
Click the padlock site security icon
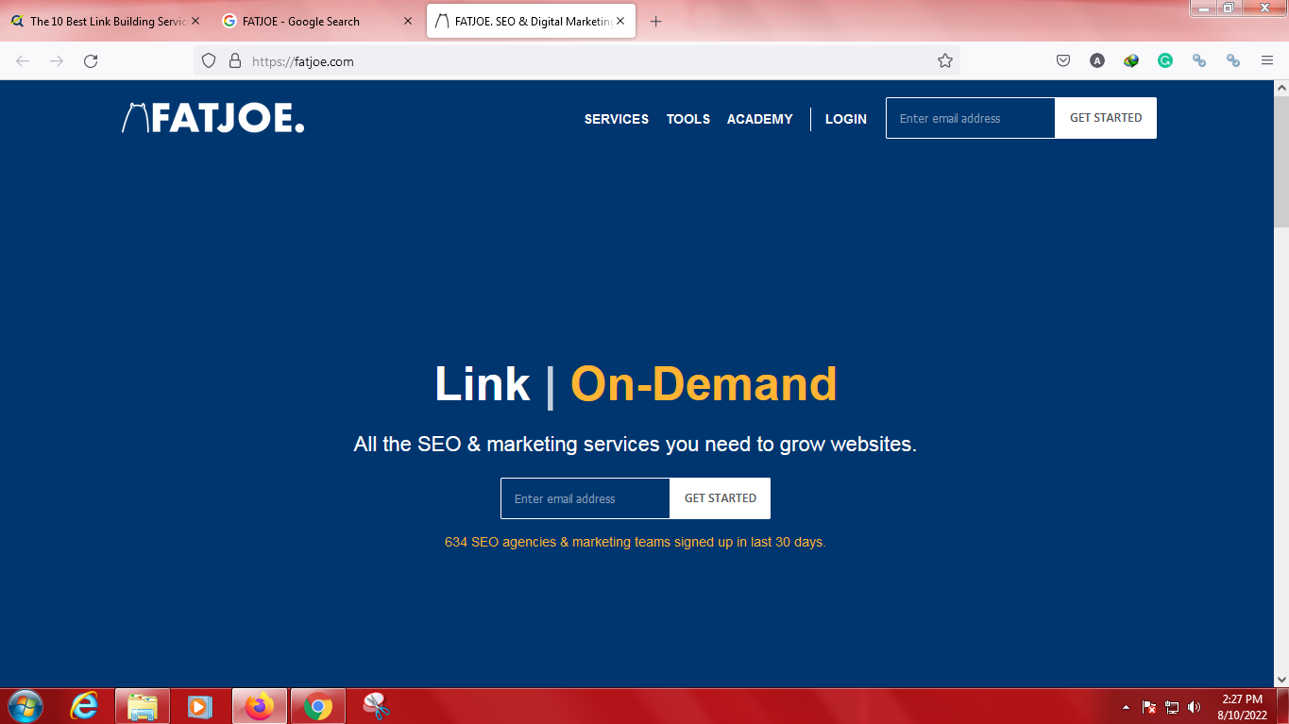point(235,60)
